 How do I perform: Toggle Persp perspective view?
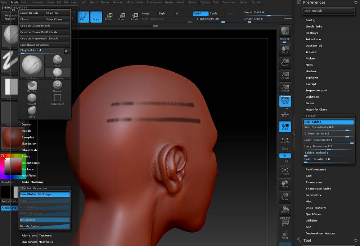(x=285, y=101)
